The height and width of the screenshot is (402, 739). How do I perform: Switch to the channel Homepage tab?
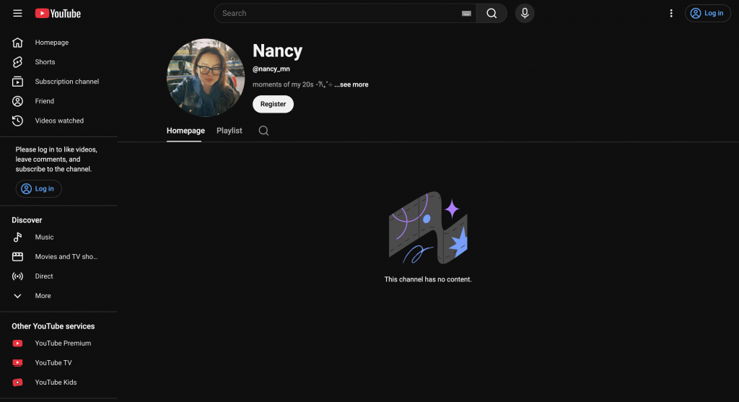click(185, 131)
